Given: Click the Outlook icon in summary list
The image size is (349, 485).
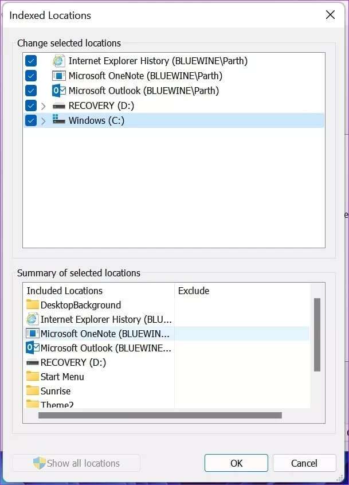Looking at the screenshot, I should coord(33,347).
